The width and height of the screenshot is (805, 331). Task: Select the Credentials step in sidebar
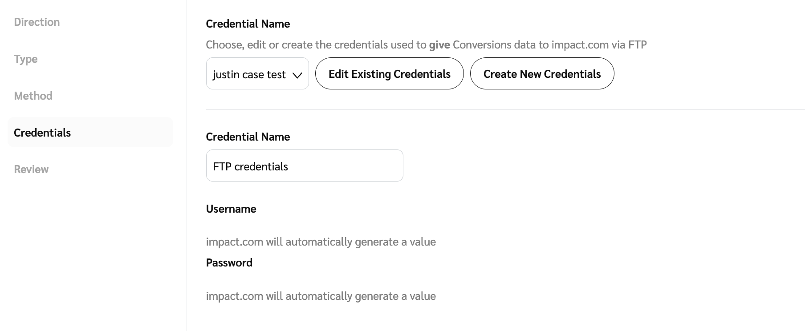pos(42,133)
